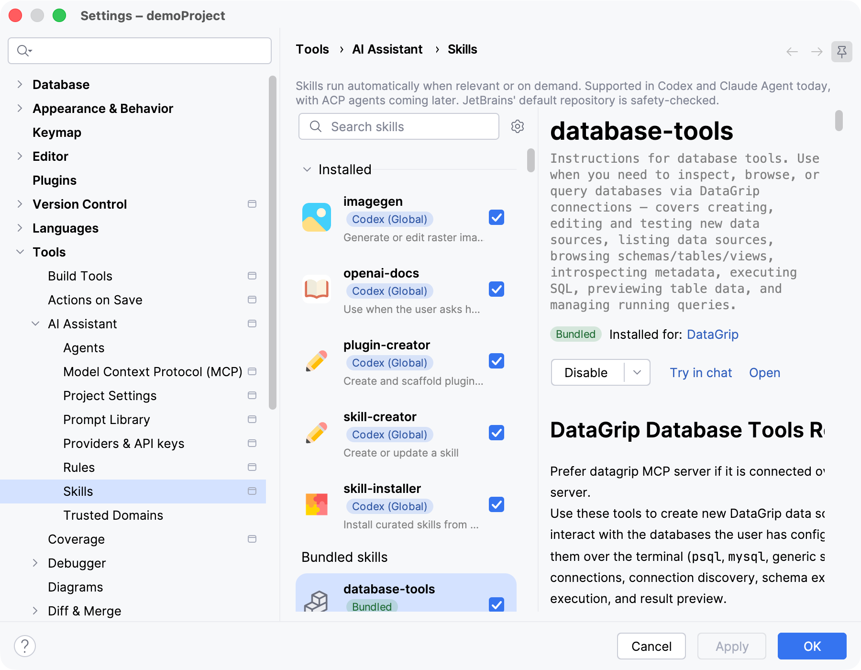The width and height of the screenshot is (861, 670).
Task: Toggle the plugin-creator skill checkbox
Action: [497, 361]
